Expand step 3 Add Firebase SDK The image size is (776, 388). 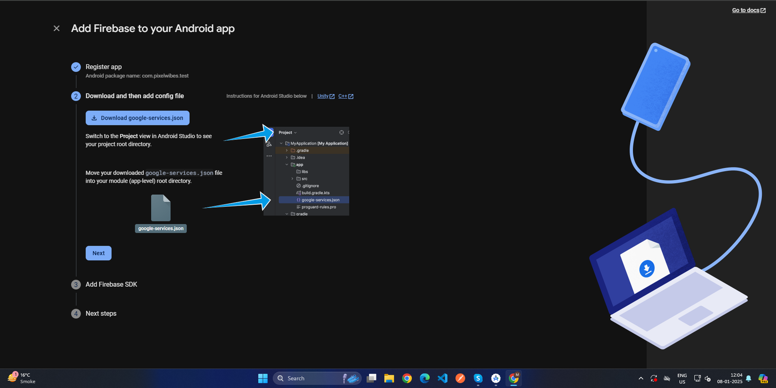(x=111, y=284)
